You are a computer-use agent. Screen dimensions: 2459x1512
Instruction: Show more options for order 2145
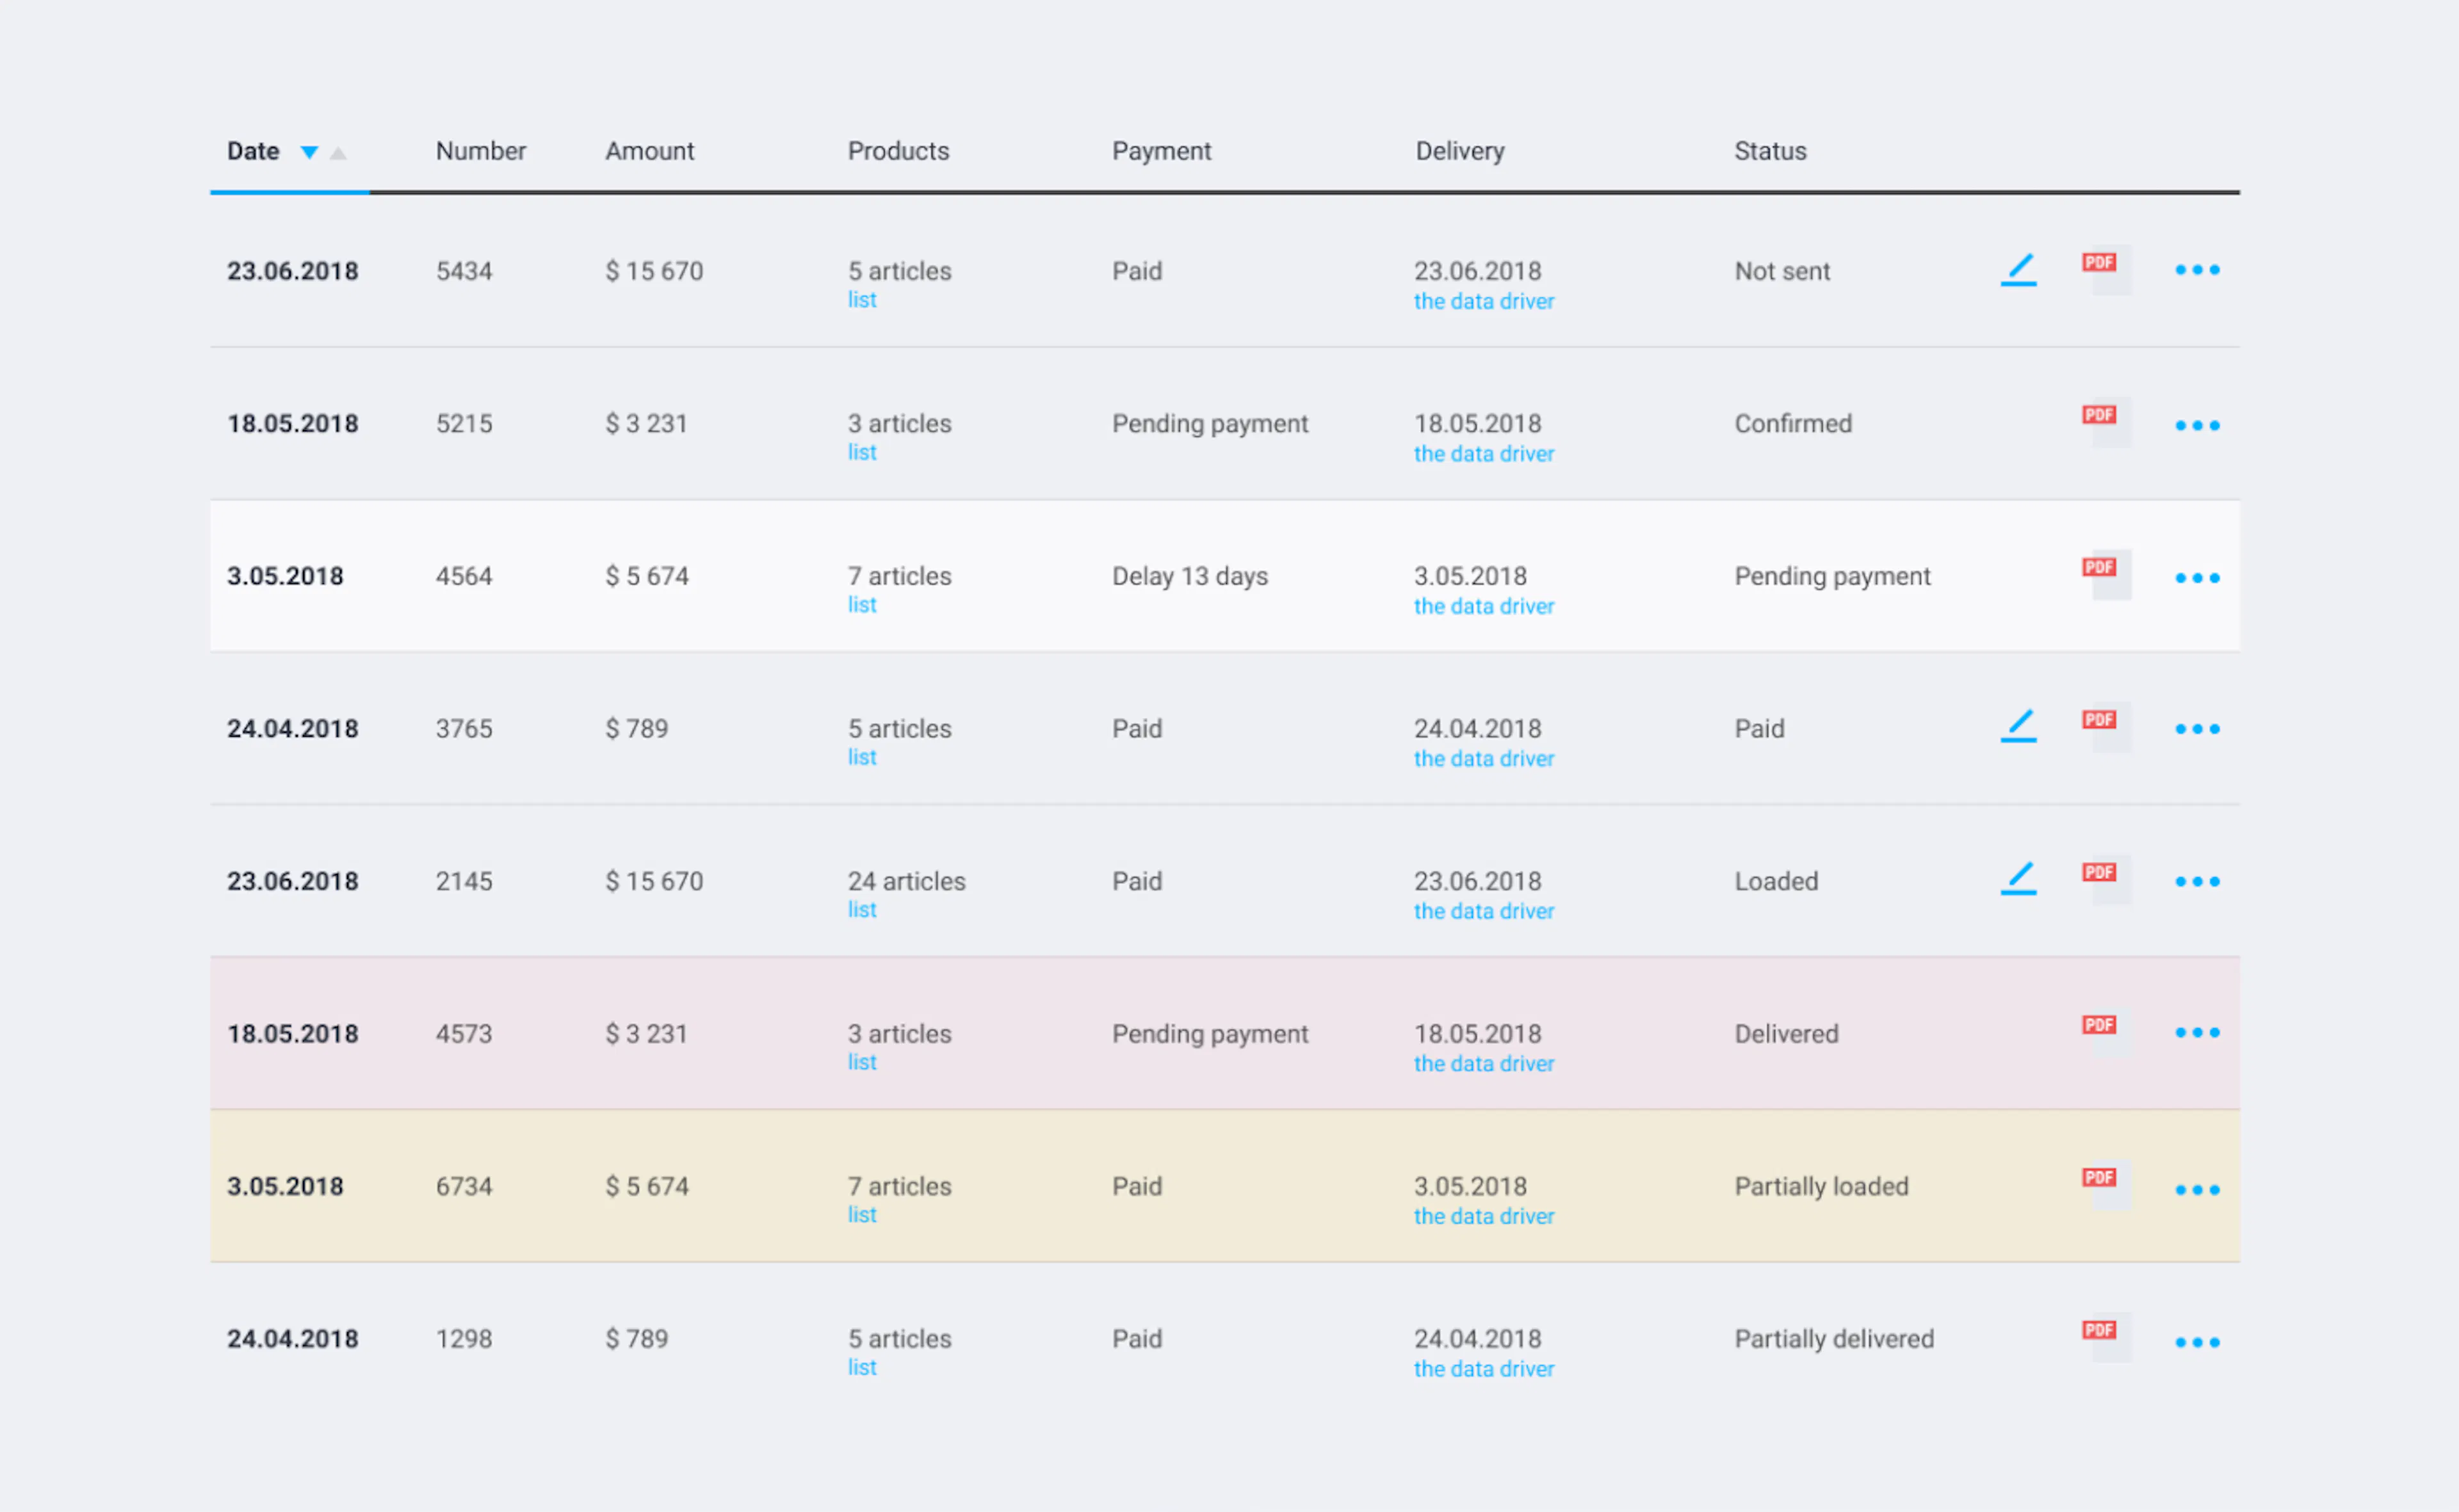[2197, 881]
